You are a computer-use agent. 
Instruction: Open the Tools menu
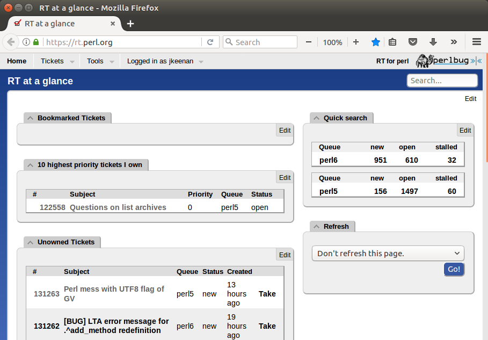tap(100, 61)
